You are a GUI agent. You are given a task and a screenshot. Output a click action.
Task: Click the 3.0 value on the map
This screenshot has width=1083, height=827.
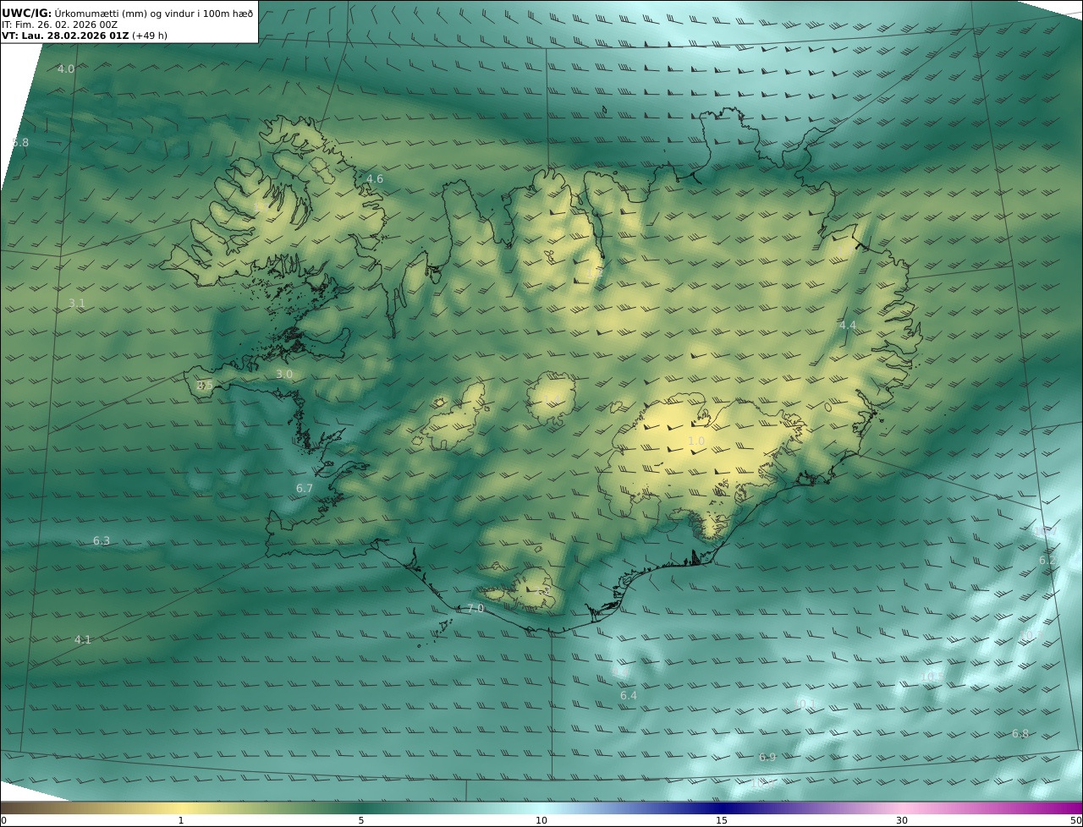(284, 374)
